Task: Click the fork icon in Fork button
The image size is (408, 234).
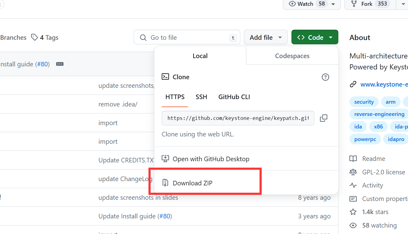Action: [354, 4]
